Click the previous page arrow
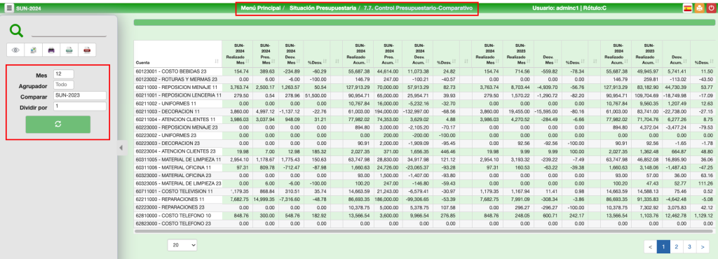This screenshot has width=718, height=259. pyautogui.click(x=650, y=246)
